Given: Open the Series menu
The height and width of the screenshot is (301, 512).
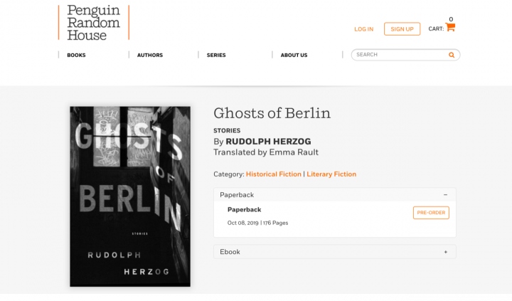Looking at the screenshot, I should [x=216, y=56].
